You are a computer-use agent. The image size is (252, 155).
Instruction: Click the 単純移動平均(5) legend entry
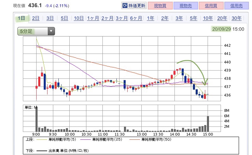pos(56,139)
